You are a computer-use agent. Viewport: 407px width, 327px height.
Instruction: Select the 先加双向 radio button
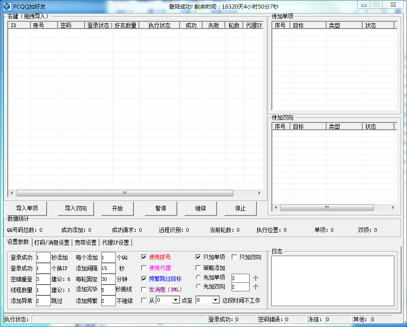[199, 286]
